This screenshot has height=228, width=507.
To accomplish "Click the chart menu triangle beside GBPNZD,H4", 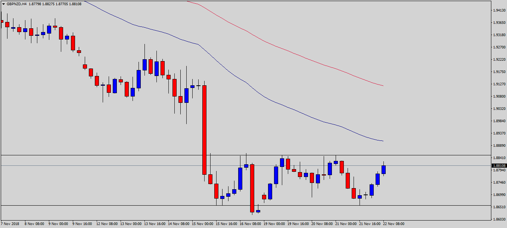I will pyautogui.click(x=3, y=4).
